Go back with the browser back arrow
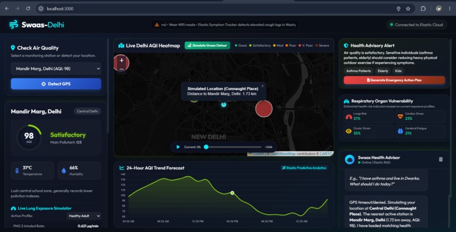The width and height of the screenshot is (456, 232). [7, 8]
